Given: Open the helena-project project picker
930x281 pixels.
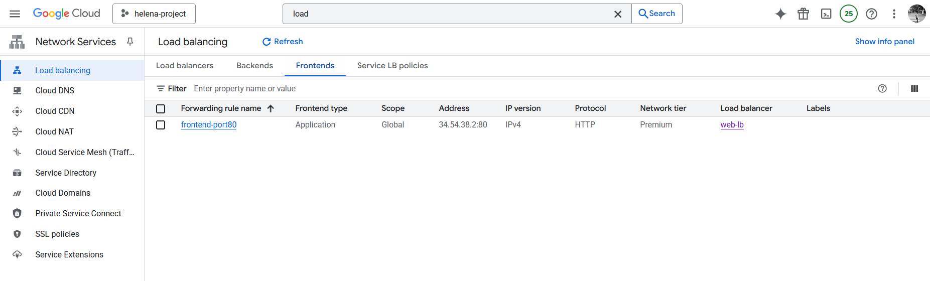Looking at the screenshot, I should pyautogui.click(x=154, y=14).
